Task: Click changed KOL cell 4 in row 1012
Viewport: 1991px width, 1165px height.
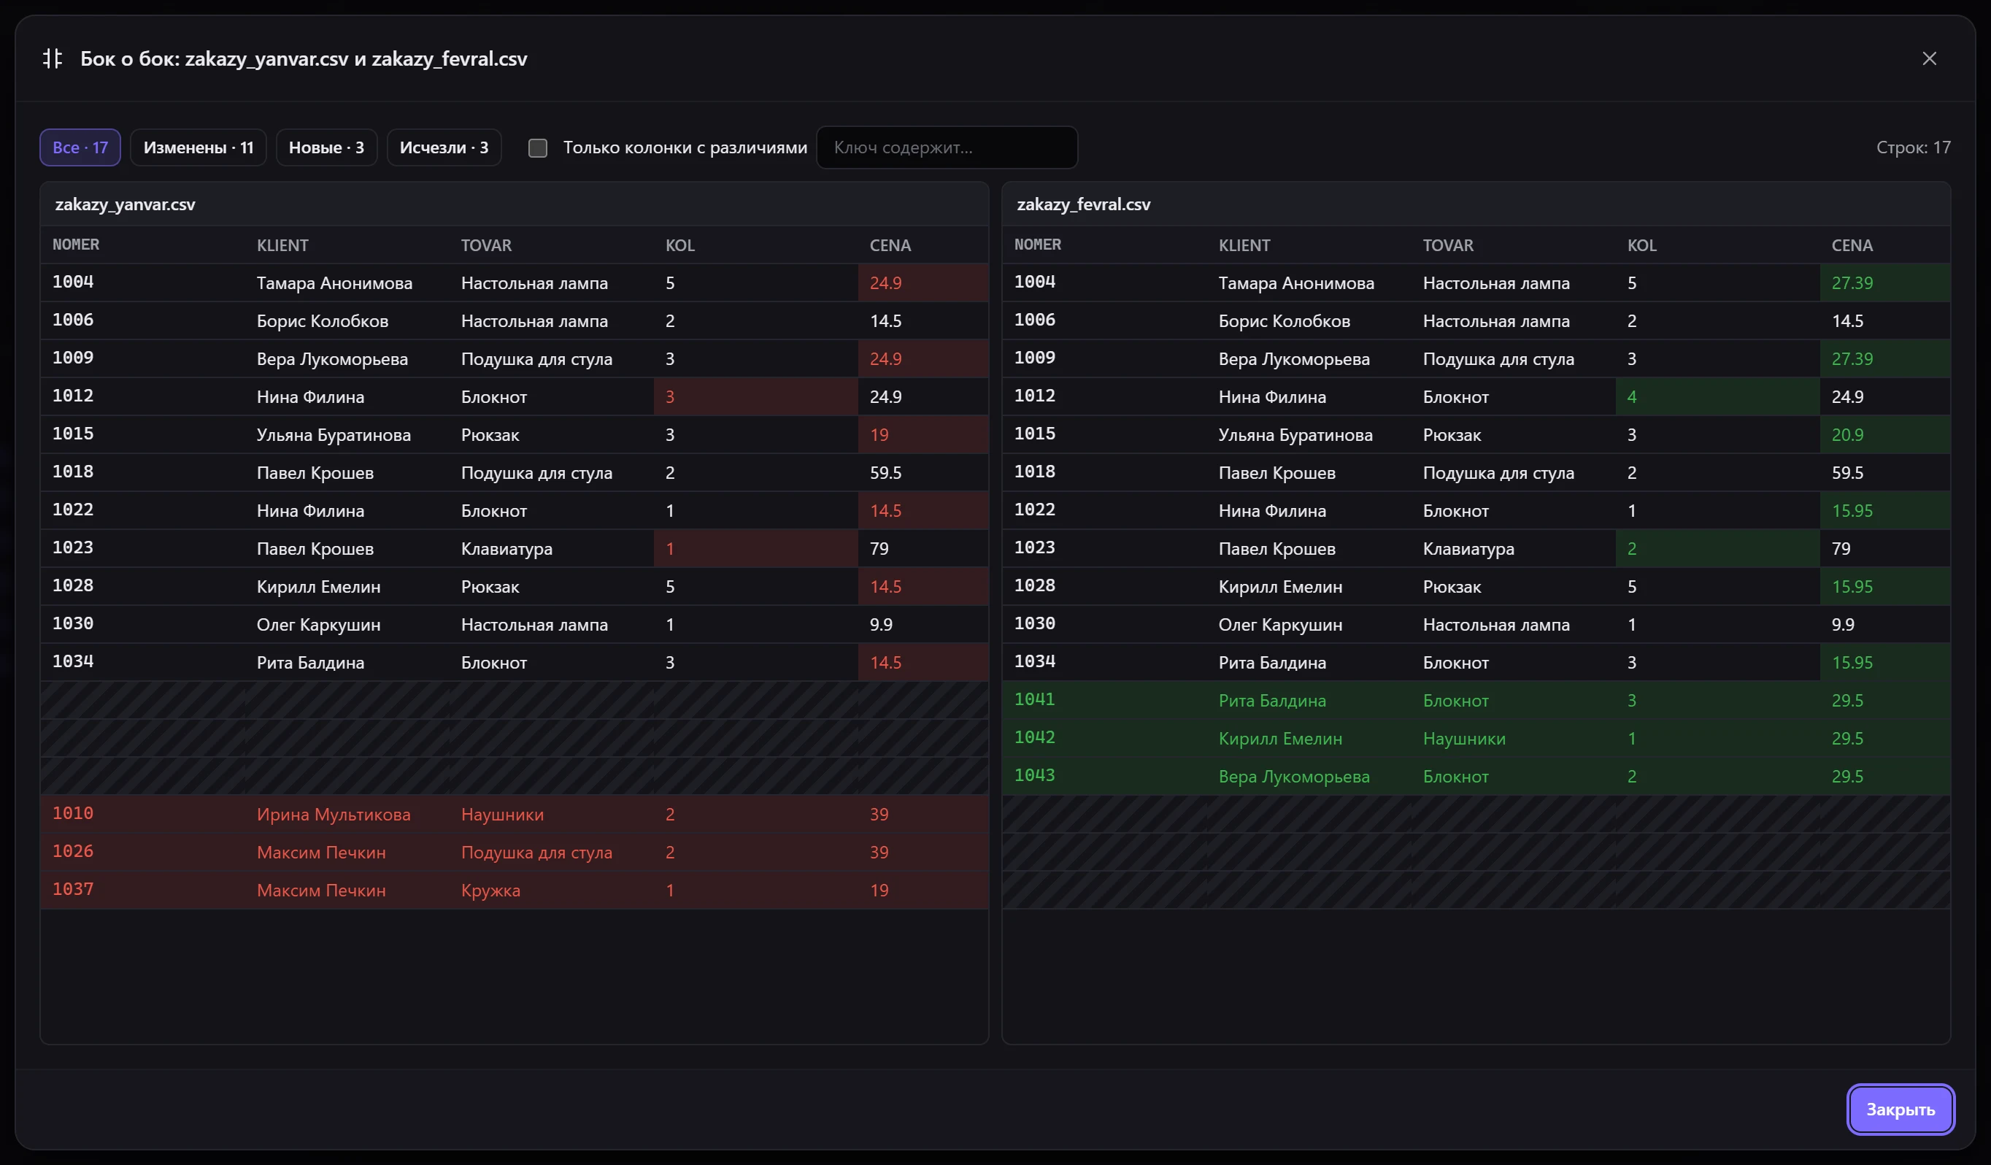Action: (1717, 397)
